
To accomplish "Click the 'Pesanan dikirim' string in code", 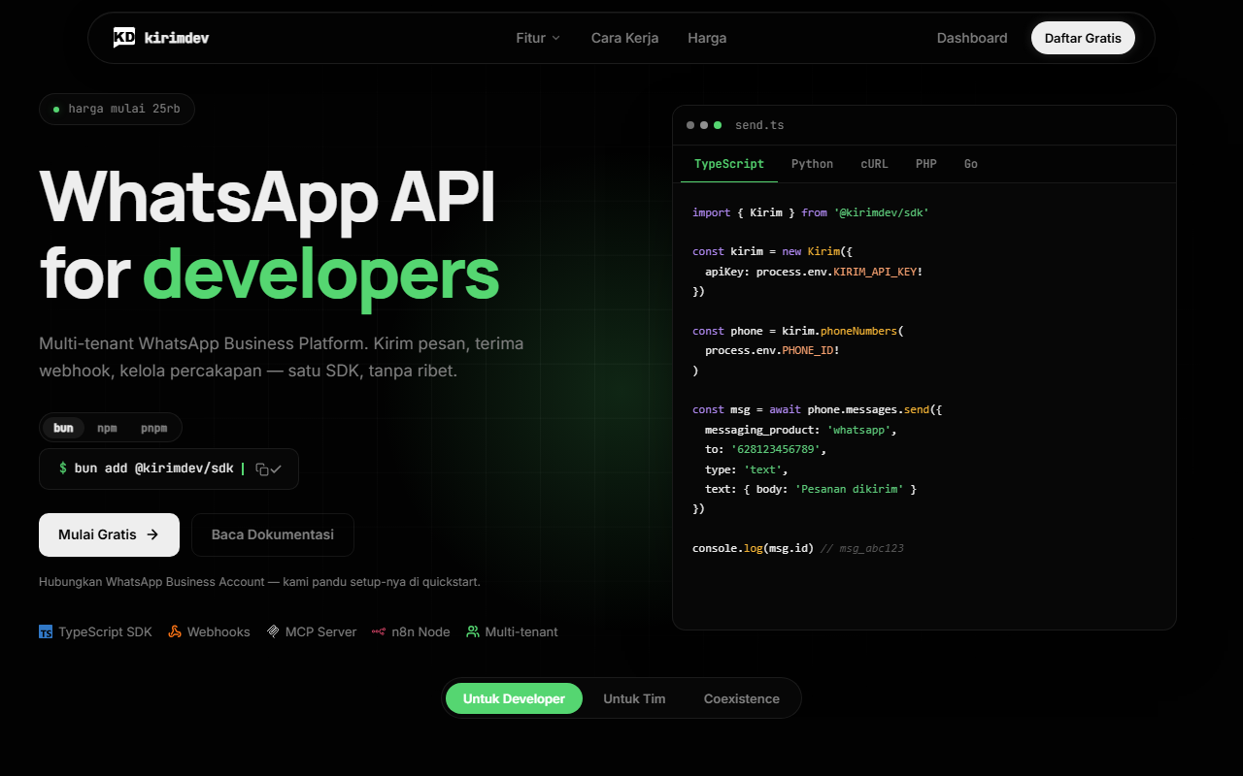I will [x=850, y=489].
